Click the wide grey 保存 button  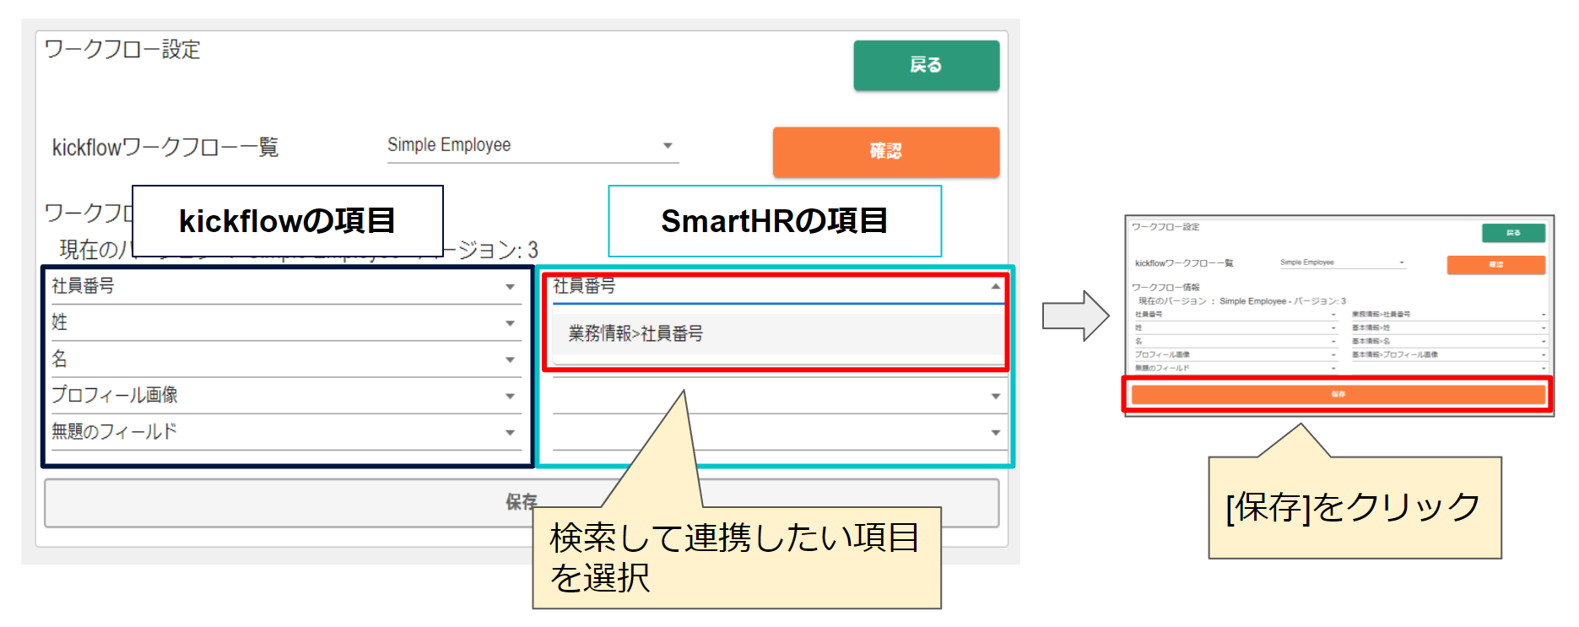tap(521, 503)
